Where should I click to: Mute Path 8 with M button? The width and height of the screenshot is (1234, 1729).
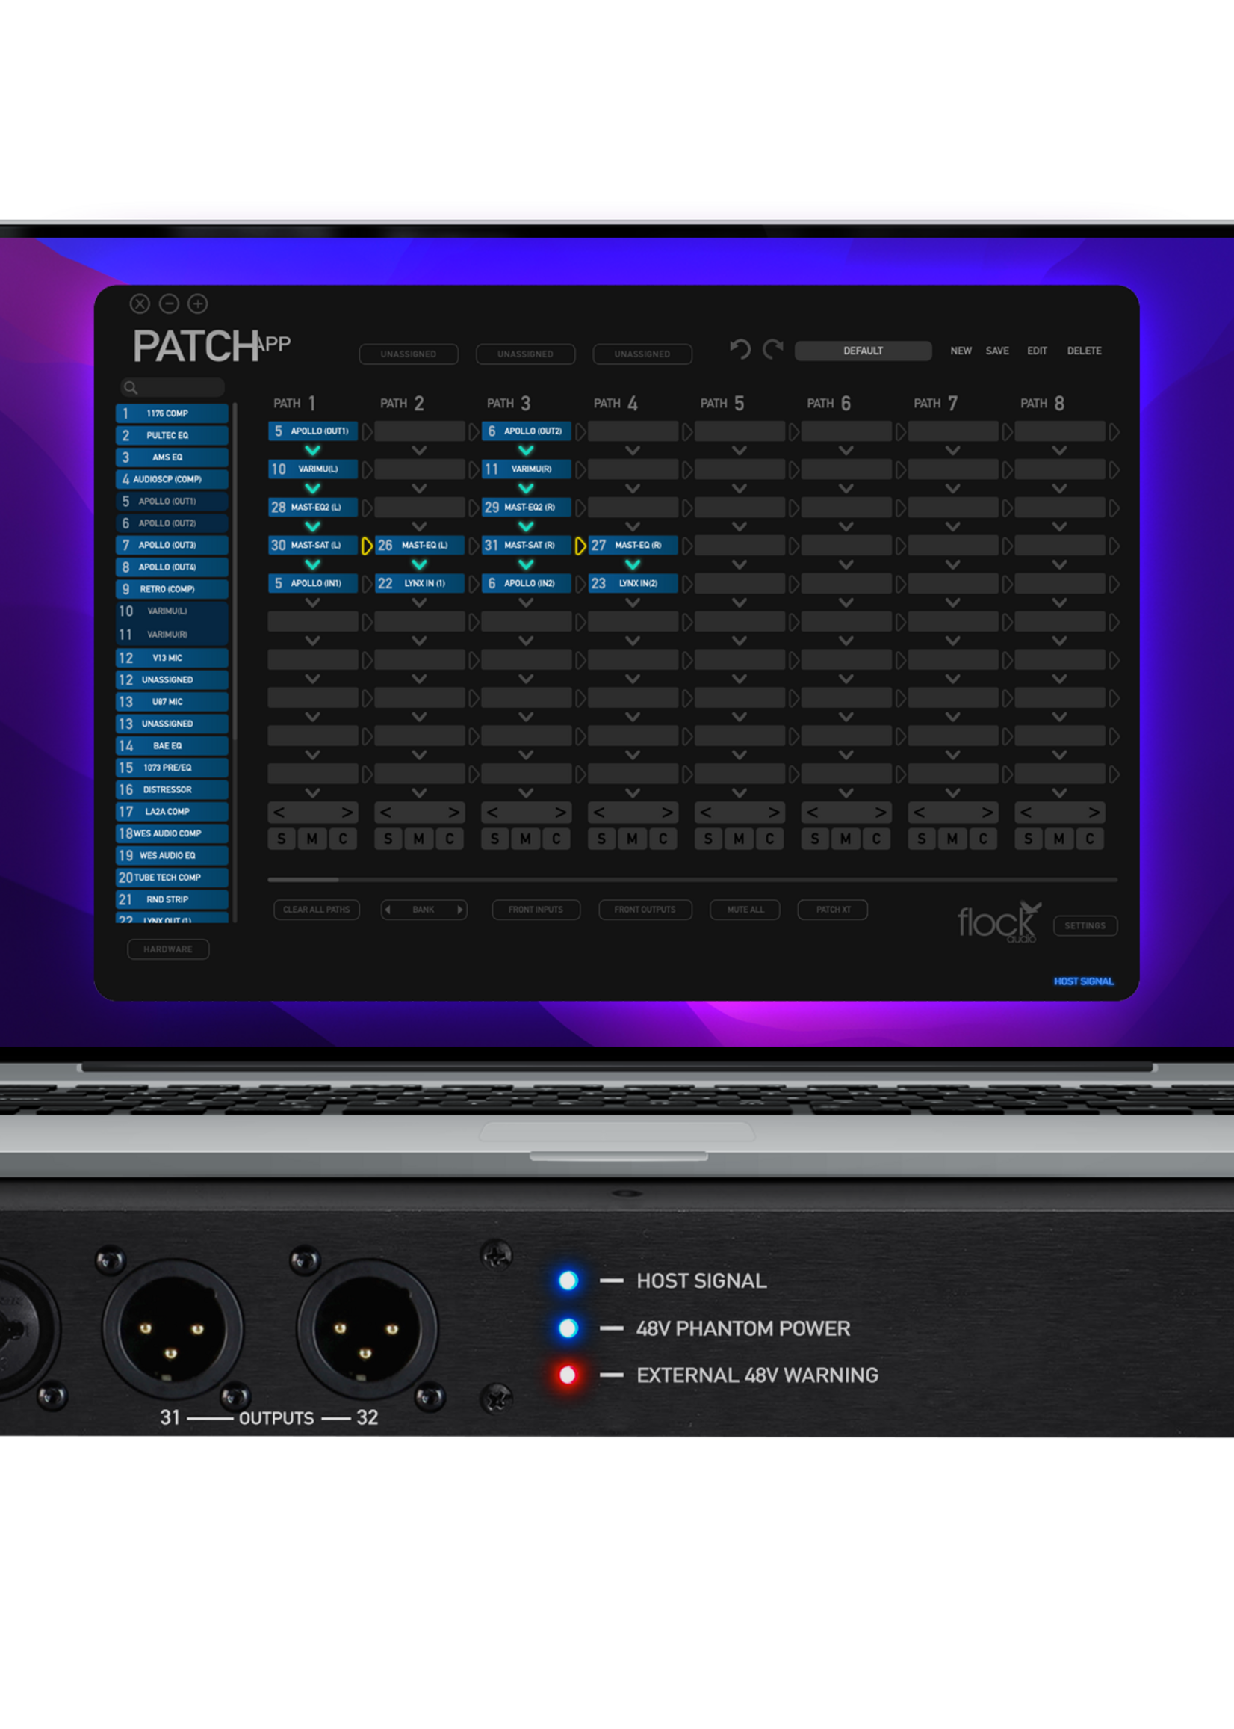click(x=1059, y=839)
